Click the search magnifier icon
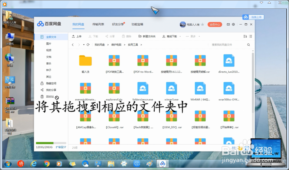289x170 pixels. pyautogui.click(x=248, y=45)
